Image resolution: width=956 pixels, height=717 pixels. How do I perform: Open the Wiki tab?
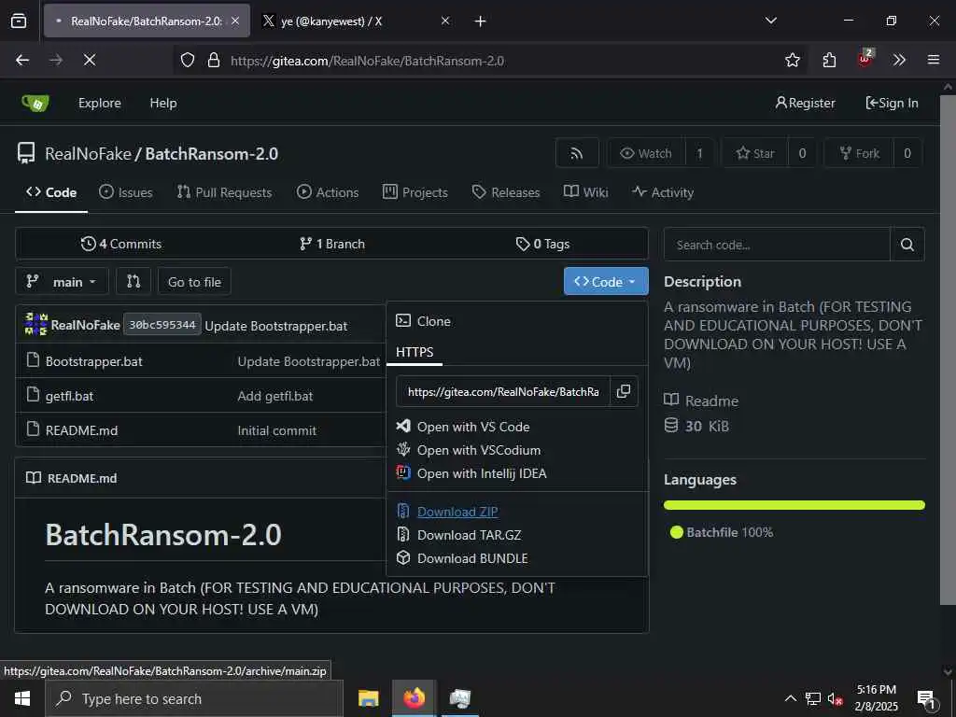(586, 192)
